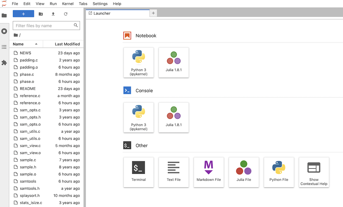Open the Extension Manager puzzle icon
Viewport: 343px width, 207px height.
click(4, 63)
